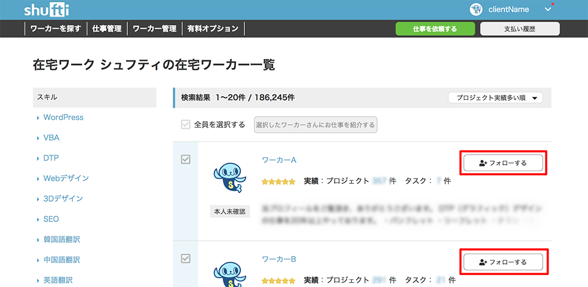588x287 pixels.
Task: Open the ワーカーB profile link
Action: (279, 259)
